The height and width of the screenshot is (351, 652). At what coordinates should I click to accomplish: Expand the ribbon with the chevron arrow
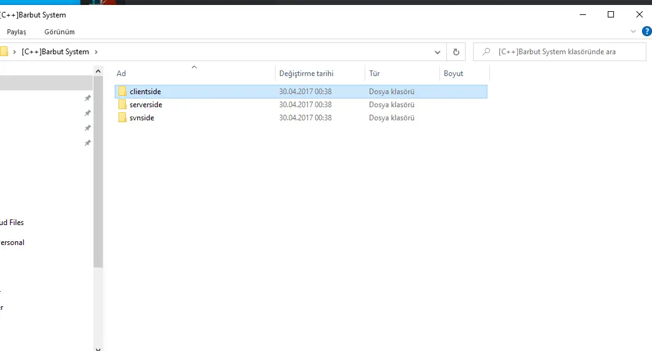tap(633, 31)
